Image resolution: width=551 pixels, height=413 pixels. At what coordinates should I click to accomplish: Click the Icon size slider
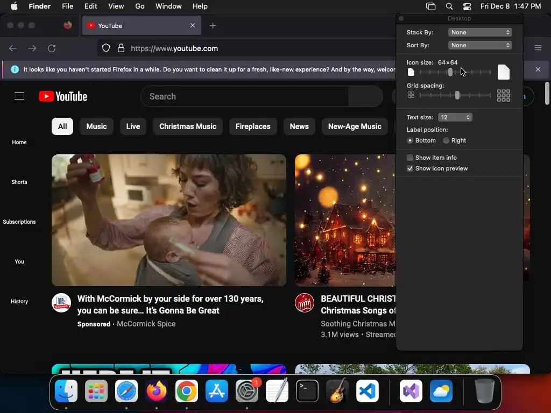[x=455, y=72]
